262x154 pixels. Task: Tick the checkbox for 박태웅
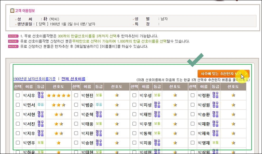76,124
